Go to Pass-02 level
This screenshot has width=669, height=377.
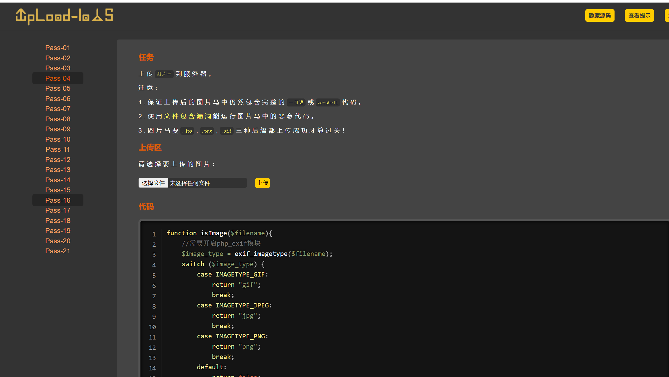click(x=58, y=58)
